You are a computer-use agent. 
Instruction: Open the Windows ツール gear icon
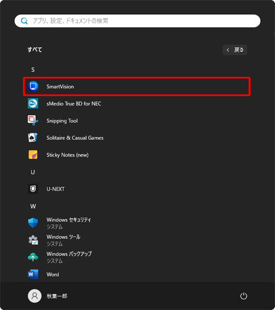click(33, 240)
